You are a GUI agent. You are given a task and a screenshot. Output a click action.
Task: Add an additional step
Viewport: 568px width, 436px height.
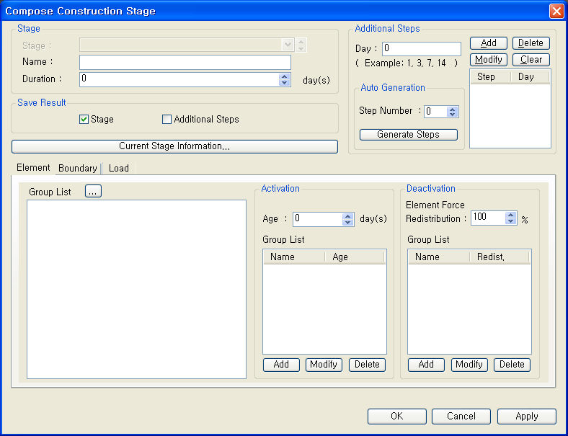tap(488, 43)
